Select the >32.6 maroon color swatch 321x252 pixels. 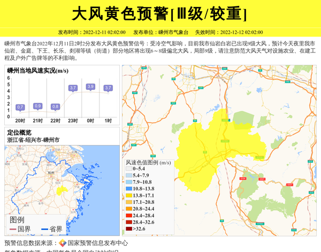[129, 229]
